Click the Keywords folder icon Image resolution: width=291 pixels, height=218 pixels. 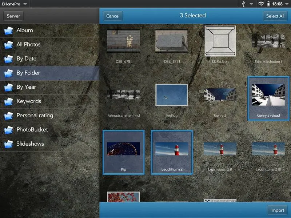[x=8, y=101]
